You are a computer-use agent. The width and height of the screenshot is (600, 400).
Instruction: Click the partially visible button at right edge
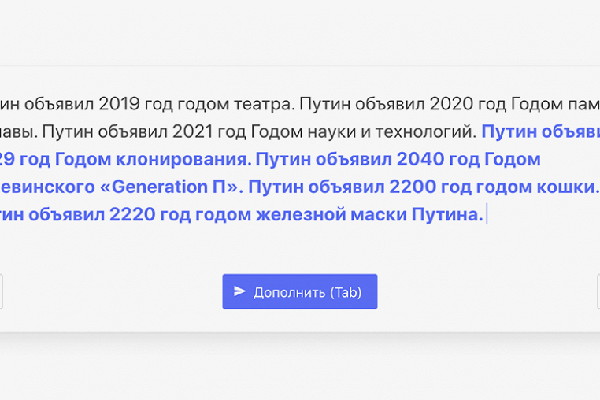point(598,291)
